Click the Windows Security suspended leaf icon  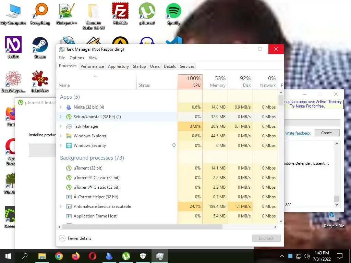click(174, 146)
